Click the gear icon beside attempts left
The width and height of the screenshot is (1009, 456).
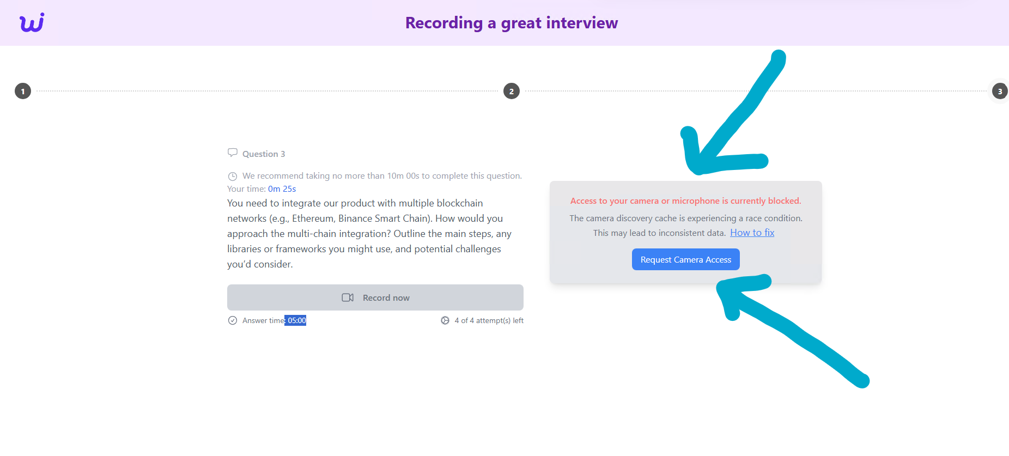point(445,320)
